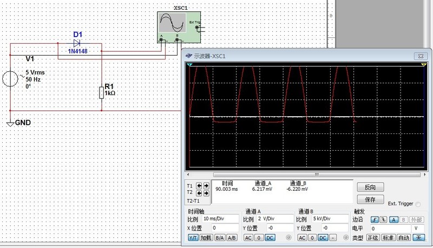
Task: Toggle Y/T display mode
Action: 193,238
